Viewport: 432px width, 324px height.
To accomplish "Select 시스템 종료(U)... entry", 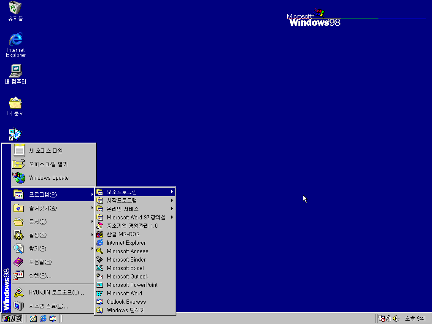I will tap(53, 306).
